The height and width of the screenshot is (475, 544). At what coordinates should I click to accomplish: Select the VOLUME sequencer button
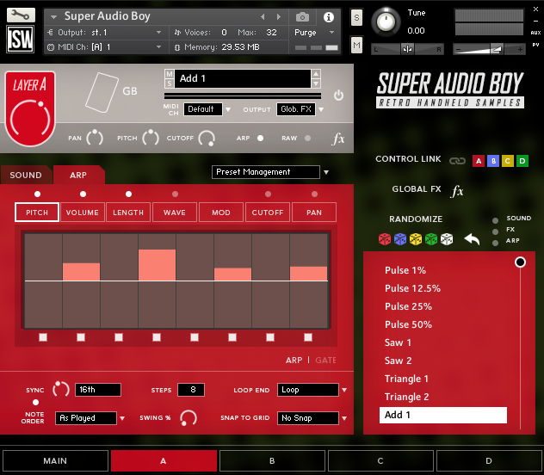[x=83, y=213]
